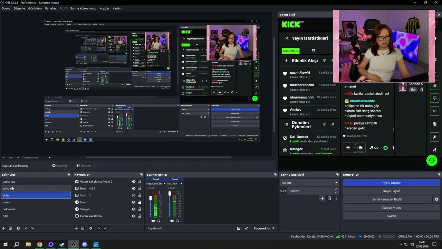Switch audio mixer layout icon
The height and width of the screenshot is (249, 442).
coord(239,228)
